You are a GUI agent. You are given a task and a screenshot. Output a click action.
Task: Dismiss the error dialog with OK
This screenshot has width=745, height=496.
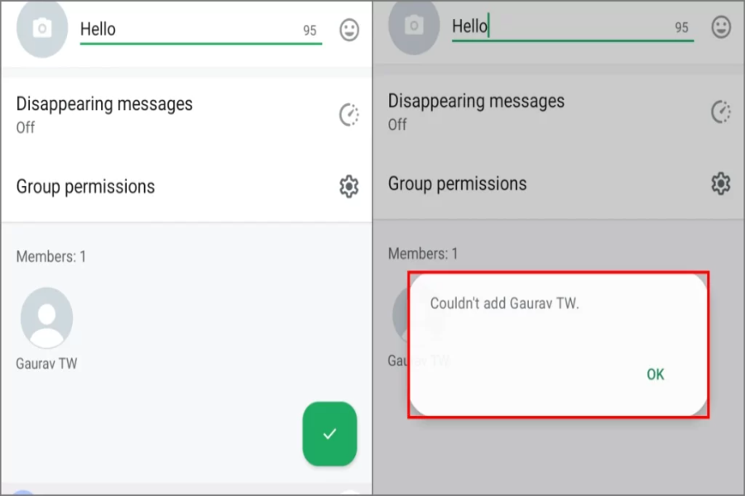656,374
